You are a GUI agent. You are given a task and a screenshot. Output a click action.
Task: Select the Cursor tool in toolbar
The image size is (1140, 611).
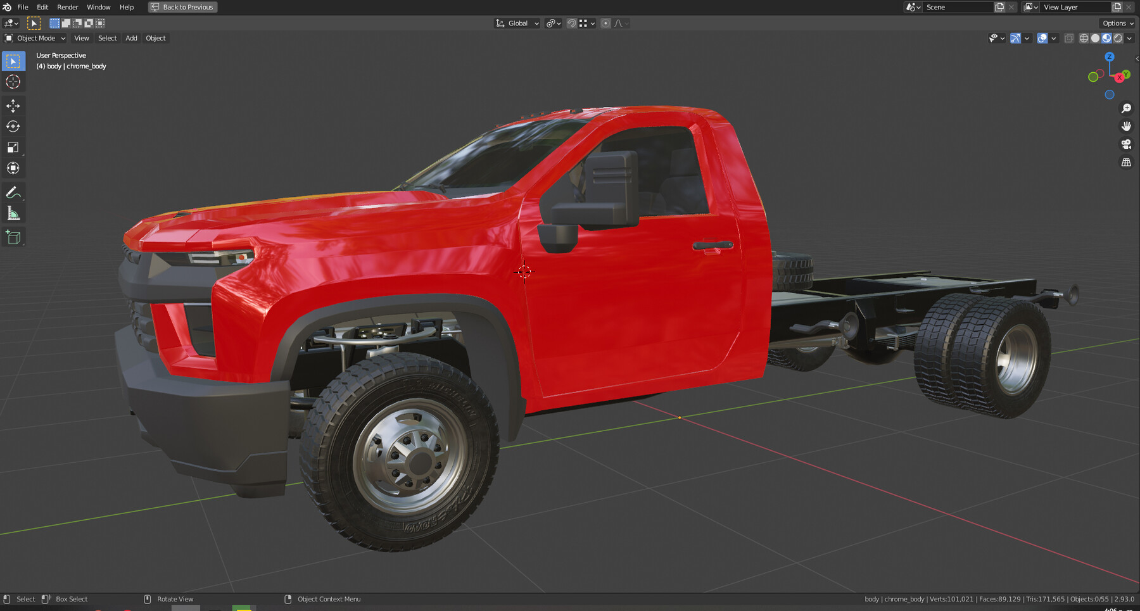pos(13,82)
